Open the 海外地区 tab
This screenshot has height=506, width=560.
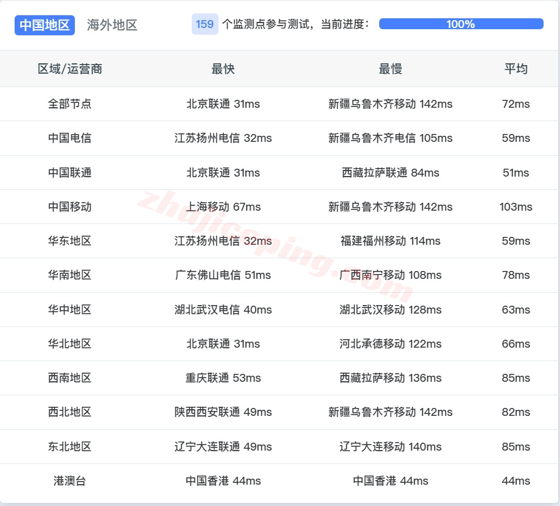click(112, 25)
